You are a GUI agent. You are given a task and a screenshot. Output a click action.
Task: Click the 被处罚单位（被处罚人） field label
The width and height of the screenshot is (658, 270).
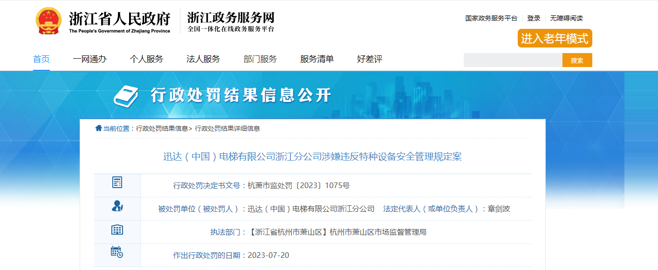pos(199,209)
